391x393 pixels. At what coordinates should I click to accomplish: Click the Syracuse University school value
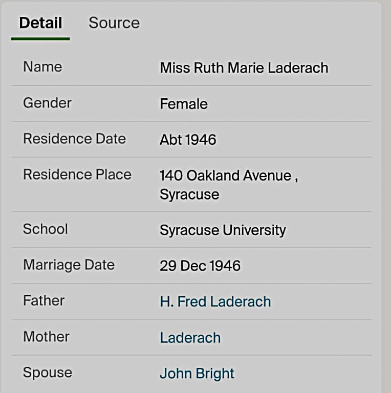pos(223,230)
